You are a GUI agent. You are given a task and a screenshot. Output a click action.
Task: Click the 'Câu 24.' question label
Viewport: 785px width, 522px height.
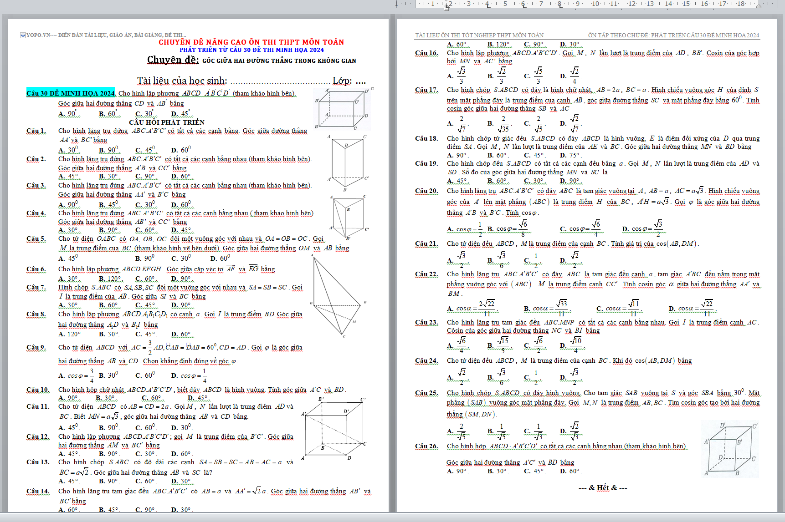(x=426, y=361)
